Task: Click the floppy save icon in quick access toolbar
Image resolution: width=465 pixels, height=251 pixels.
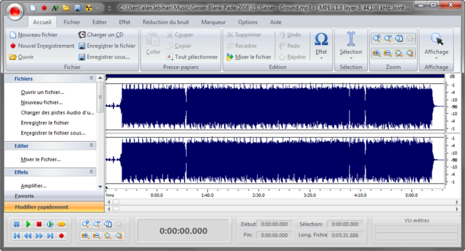Action: click(77, 8)
